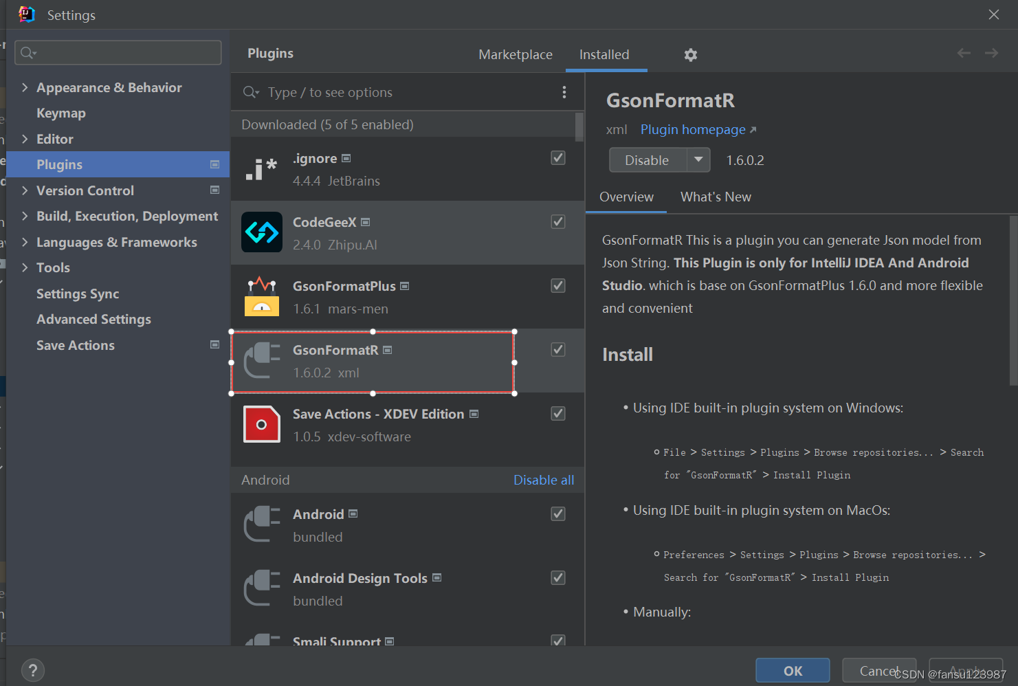Select Advanced Settings in sidebar
This screenshot has height=686, width=1018.
click(93, 320)
